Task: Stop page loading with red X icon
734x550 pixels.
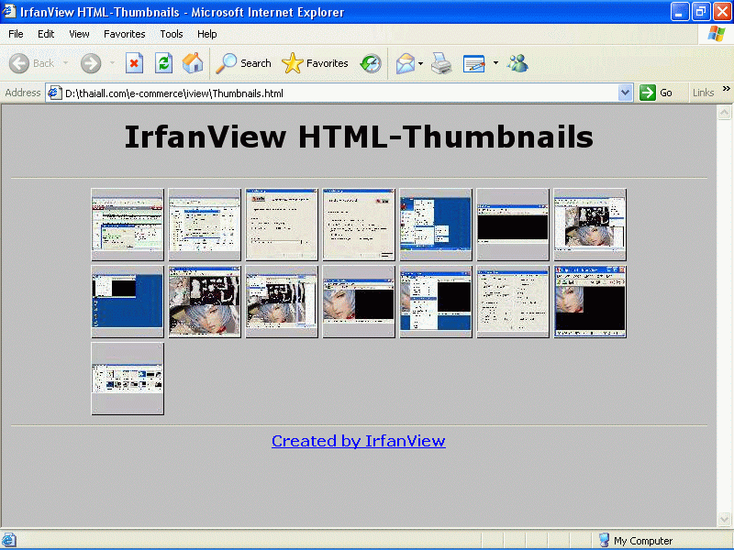Action: pyautogui.click(x=134, y=63)
